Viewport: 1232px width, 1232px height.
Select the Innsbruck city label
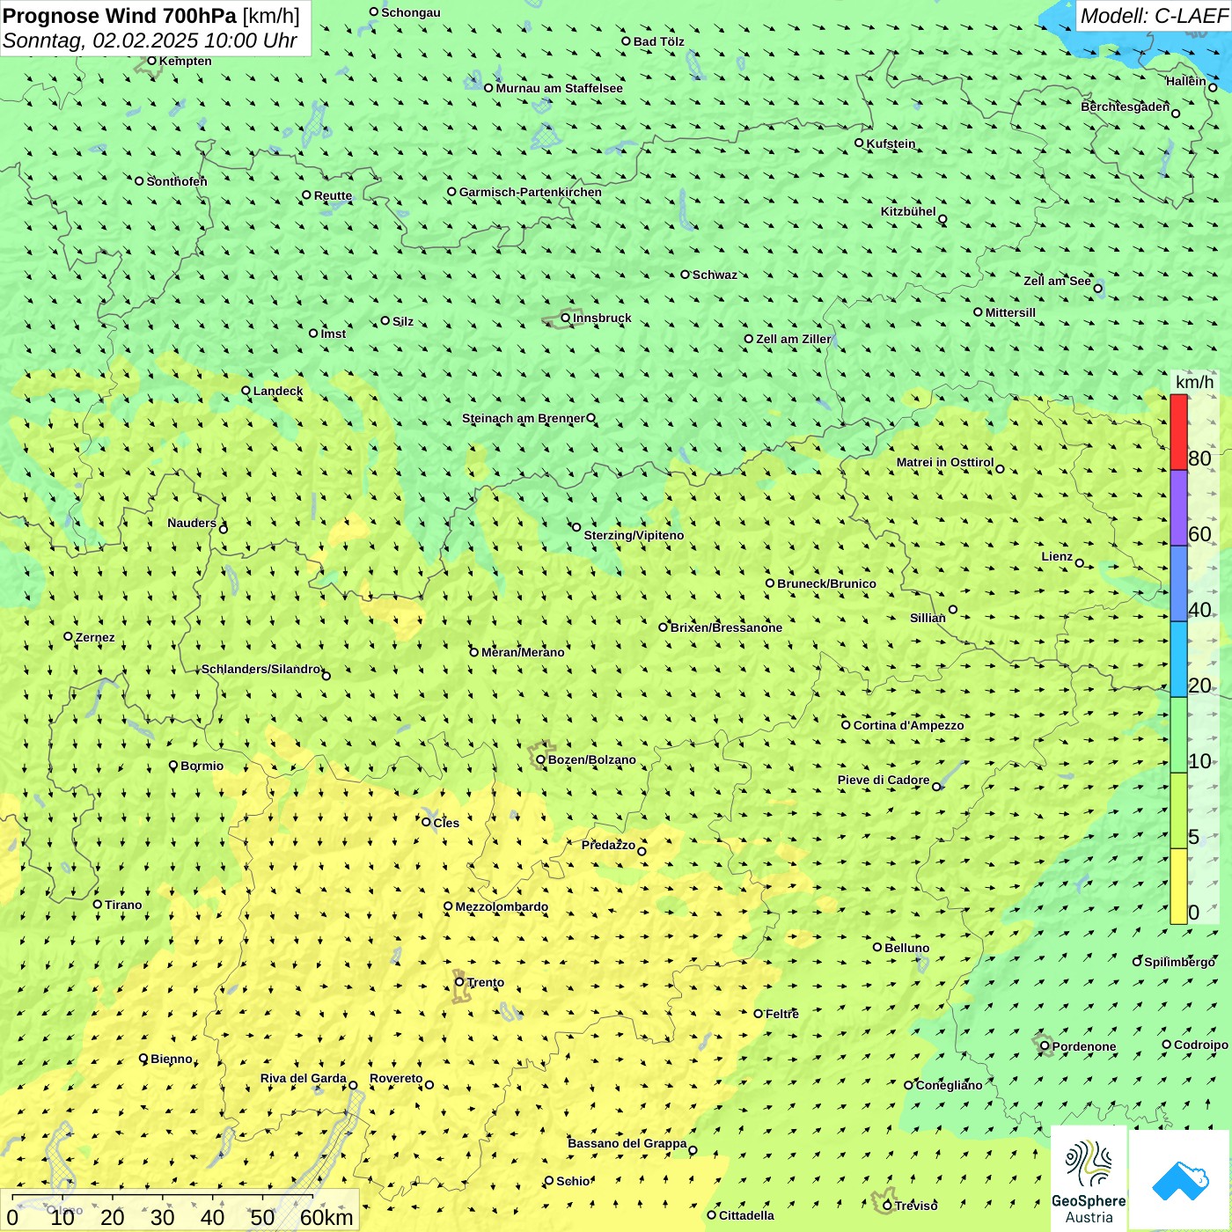click(x=602, y=318)
